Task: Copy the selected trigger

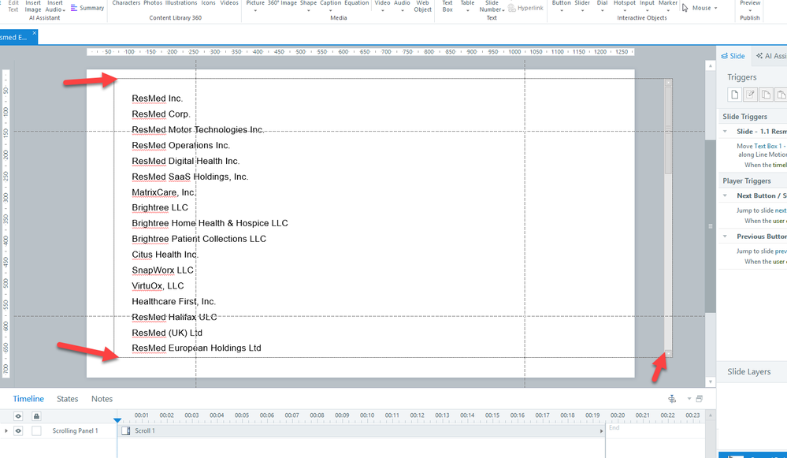Action: [766, 95]
